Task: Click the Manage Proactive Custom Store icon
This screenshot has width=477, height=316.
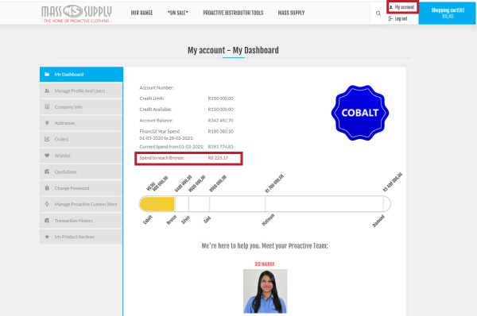Action: coord(47,204)
